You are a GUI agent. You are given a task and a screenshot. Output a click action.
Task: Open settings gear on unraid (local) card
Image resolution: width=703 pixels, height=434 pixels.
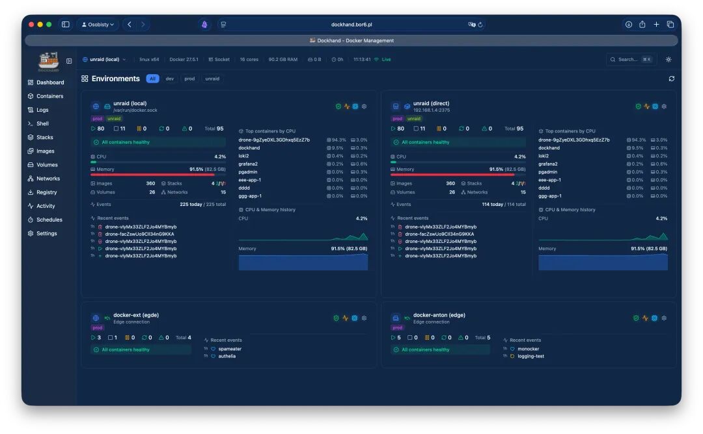tap(364, 107)
